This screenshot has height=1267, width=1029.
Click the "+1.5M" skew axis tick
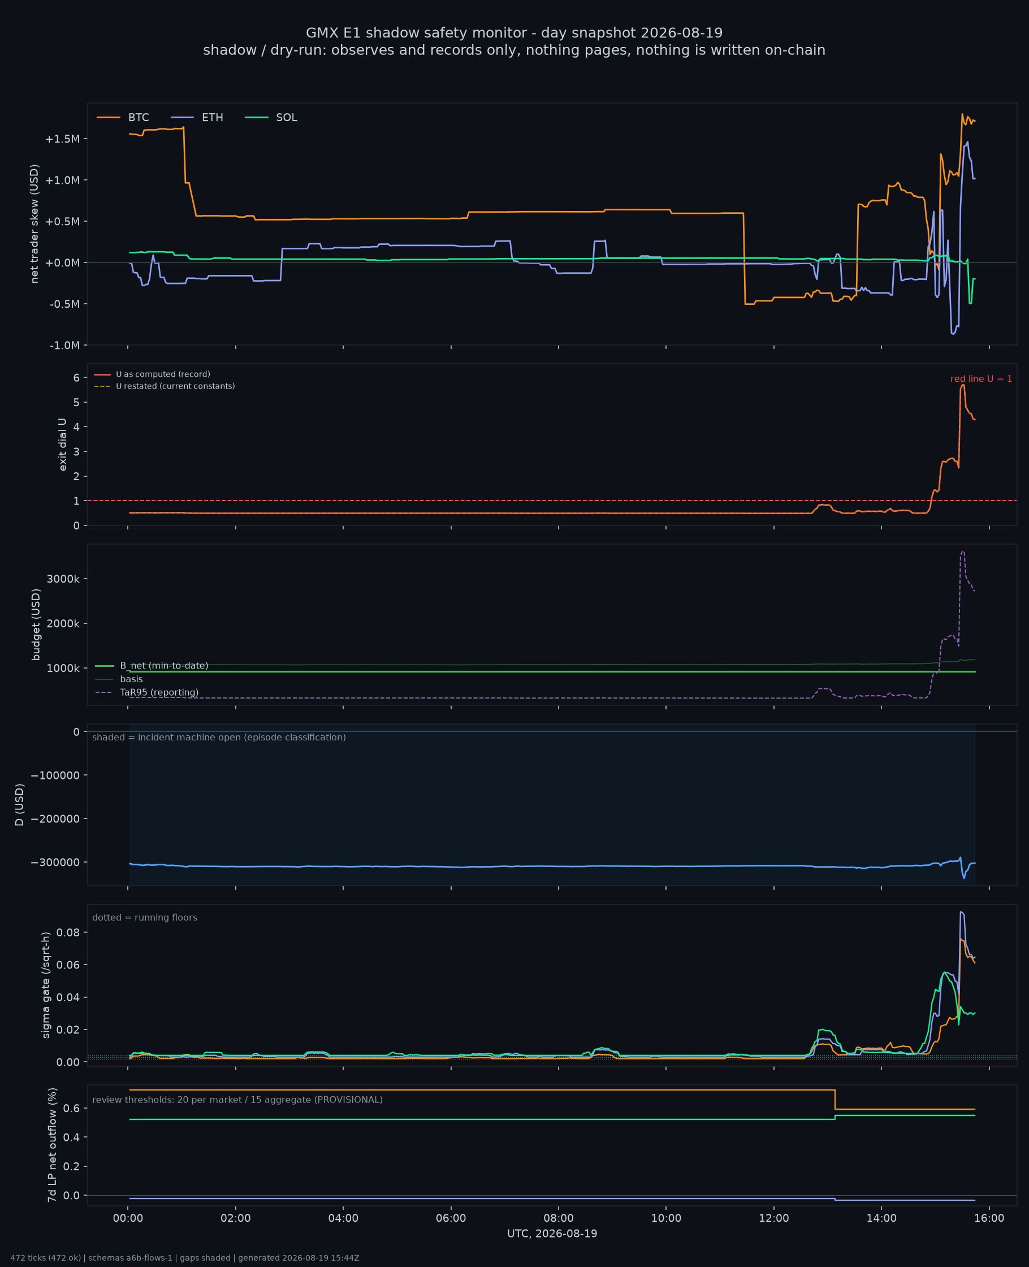(62, 139)
